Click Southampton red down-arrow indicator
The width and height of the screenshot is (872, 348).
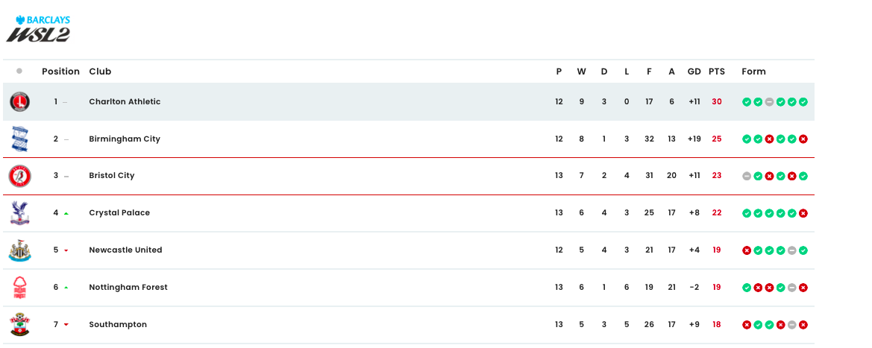tap(66, 325)
